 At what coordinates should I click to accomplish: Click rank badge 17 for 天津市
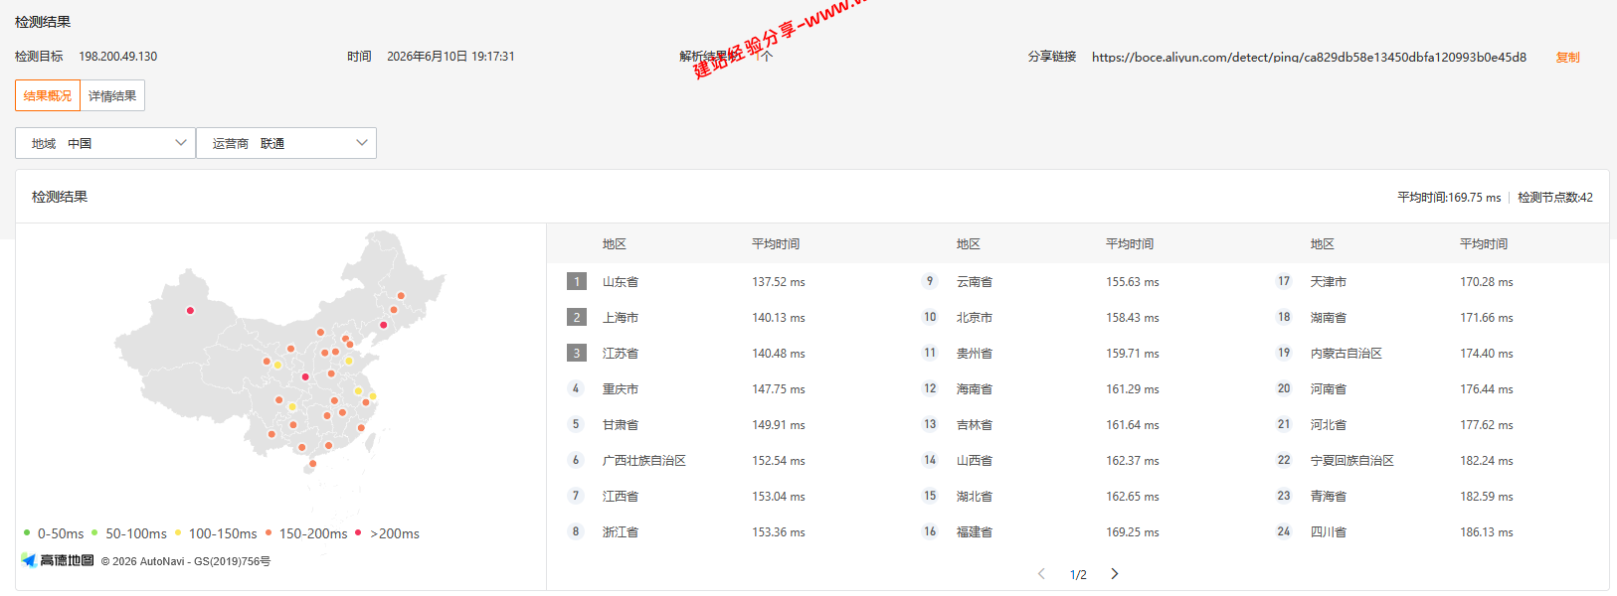(x=1284, y=281)
